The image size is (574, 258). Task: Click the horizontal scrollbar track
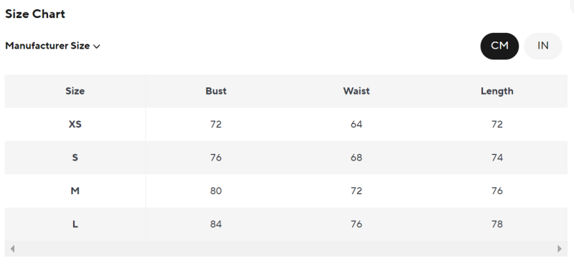[x=286, y=249]
